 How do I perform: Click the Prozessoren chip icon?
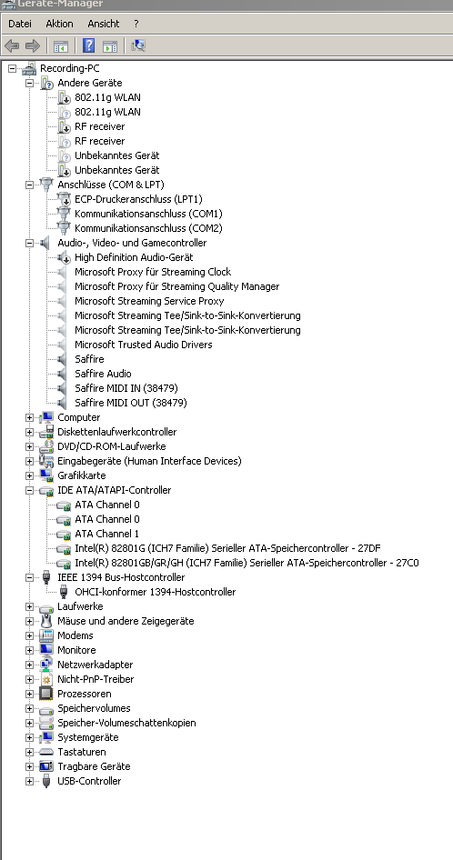coord(46,694)
